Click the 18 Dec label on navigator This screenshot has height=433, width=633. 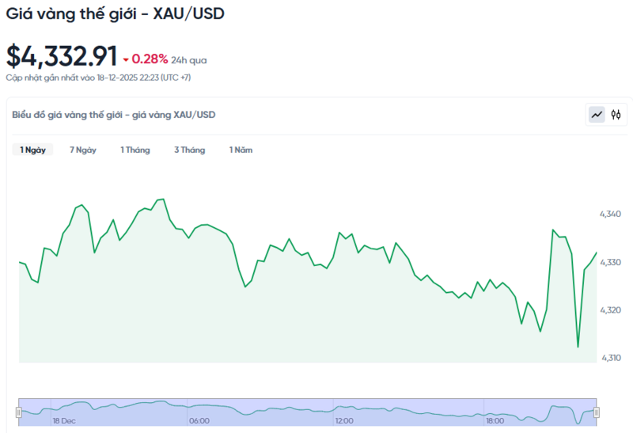[x=64, y=421]
